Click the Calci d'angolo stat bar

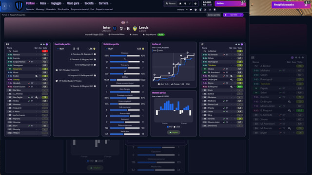pos(125,92)
